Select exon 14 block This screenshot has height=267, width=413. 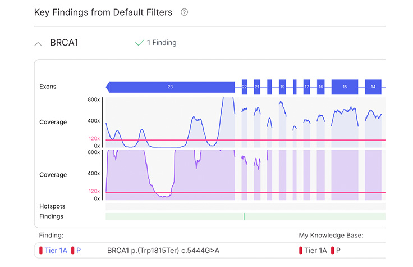tap(373, 87)
